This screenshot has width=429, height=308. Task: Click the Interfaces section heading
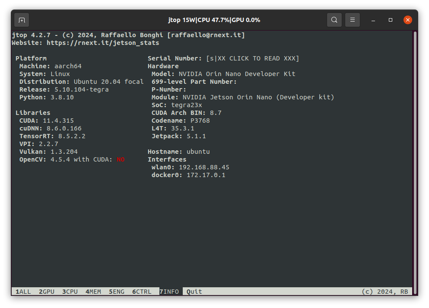tap(167, 159)
